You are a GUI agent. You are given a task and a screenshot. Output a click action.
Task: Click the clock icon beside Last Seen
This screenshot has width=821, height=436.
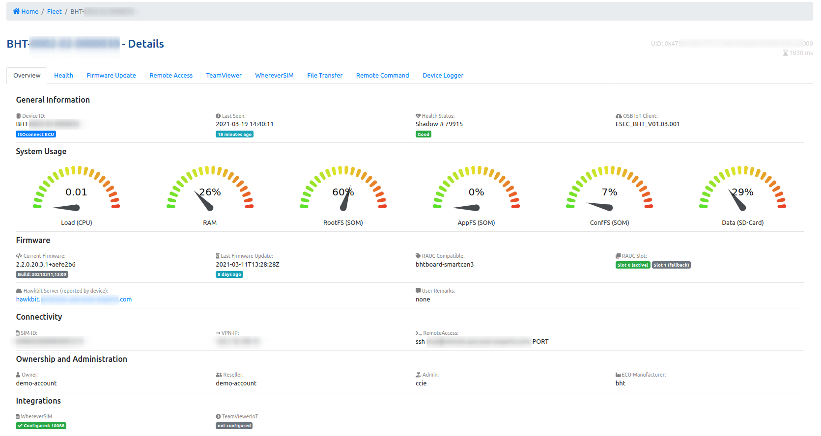click(x=218, y=116)
